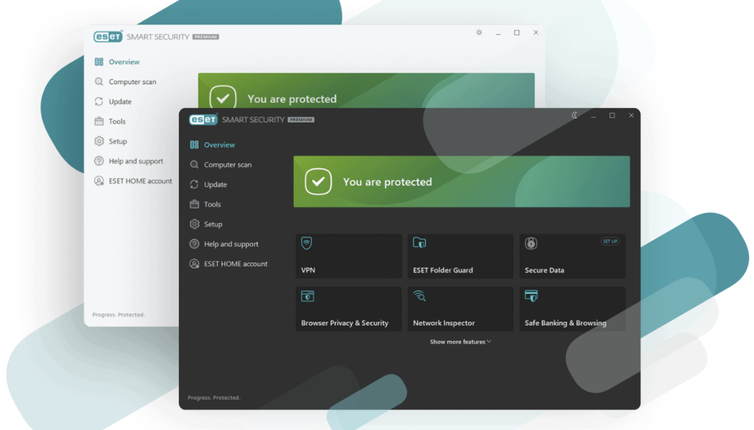Click 'Progress. Protected.' text in light window
The image size is (754, 430).
click(x=119, y=314)
